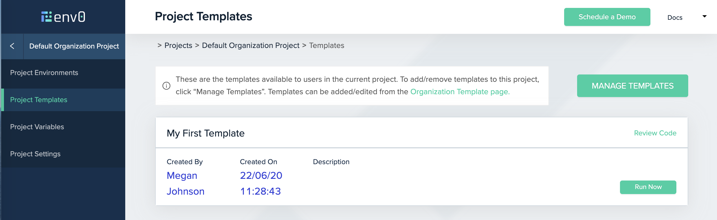
Task: Click the Schedule a Demo button
Action: [x=607, y=17]
